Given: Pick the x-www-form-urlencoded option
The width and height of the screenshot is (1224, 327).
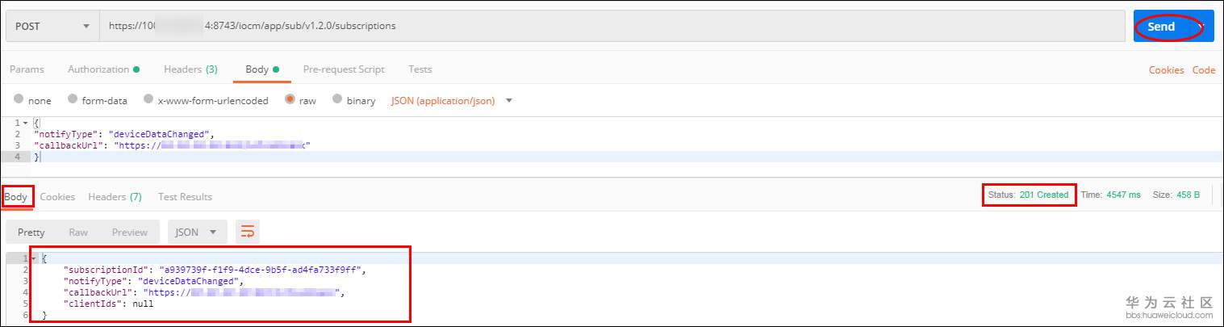Looking at the screenshot, I should (x=148, y=101).
